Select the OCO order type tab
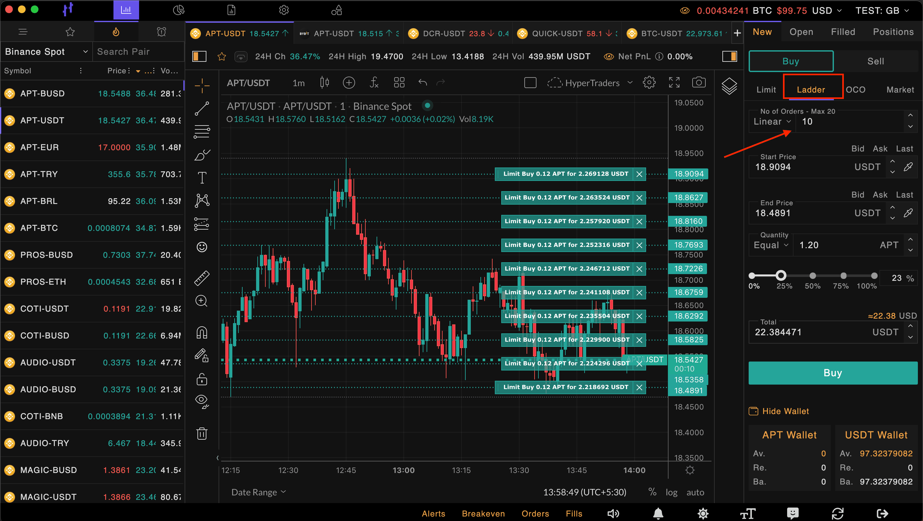 855,90
